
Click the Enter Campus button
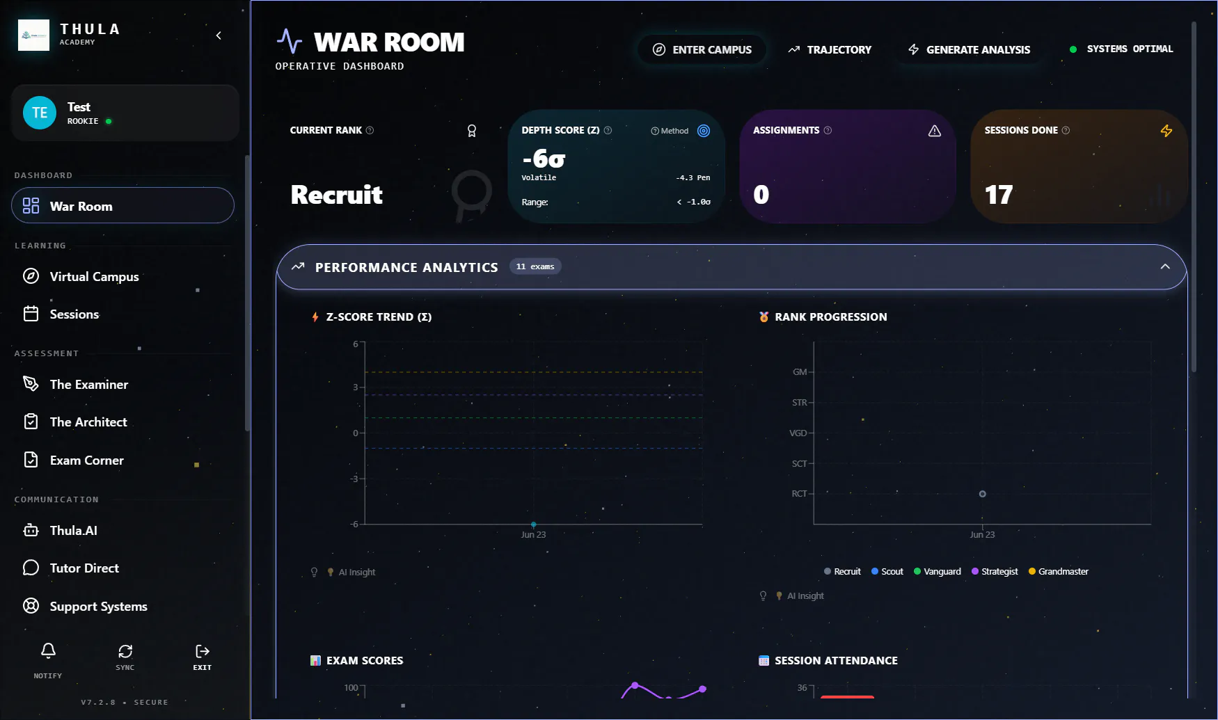(x=702, y=49)
